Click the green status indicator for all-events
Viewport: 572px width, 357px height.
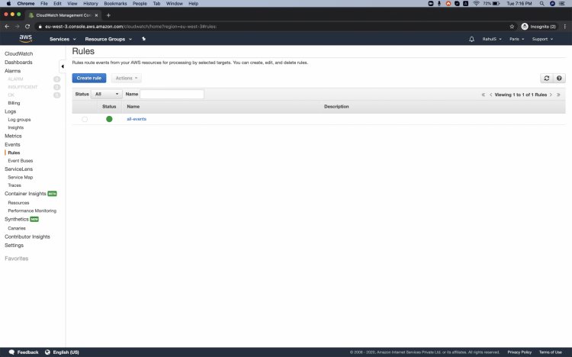(109, 119)
